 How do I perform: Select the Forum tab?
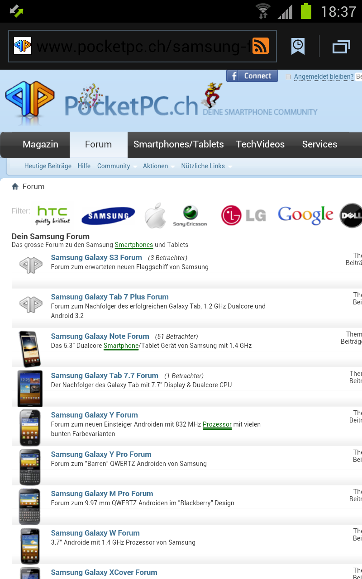coord(98,144)
